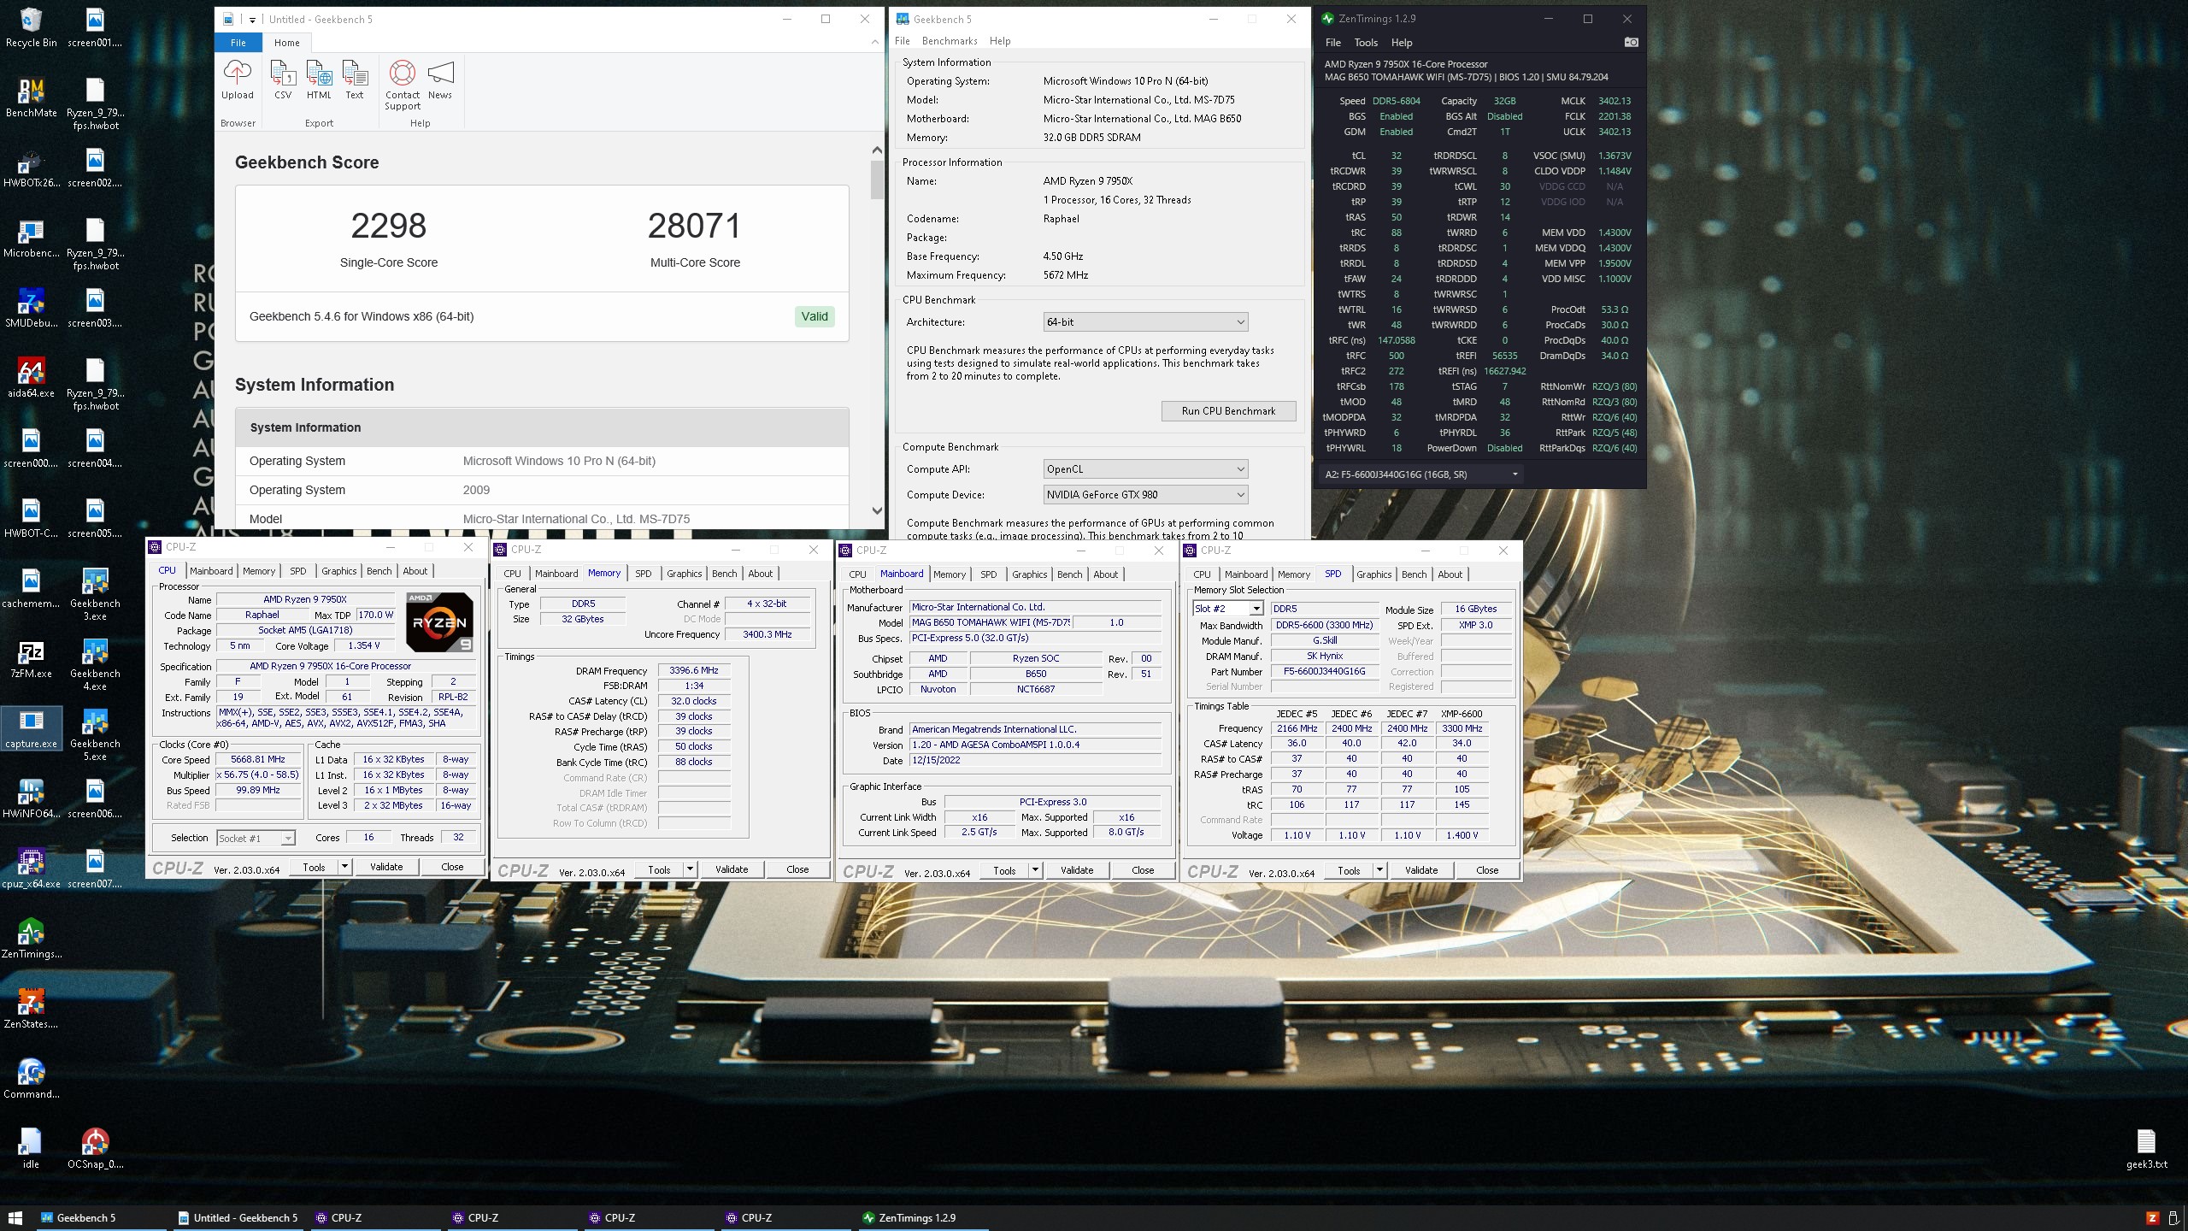Click the ZenTimings screenshot camera icon

click(x=1631, y=42)
